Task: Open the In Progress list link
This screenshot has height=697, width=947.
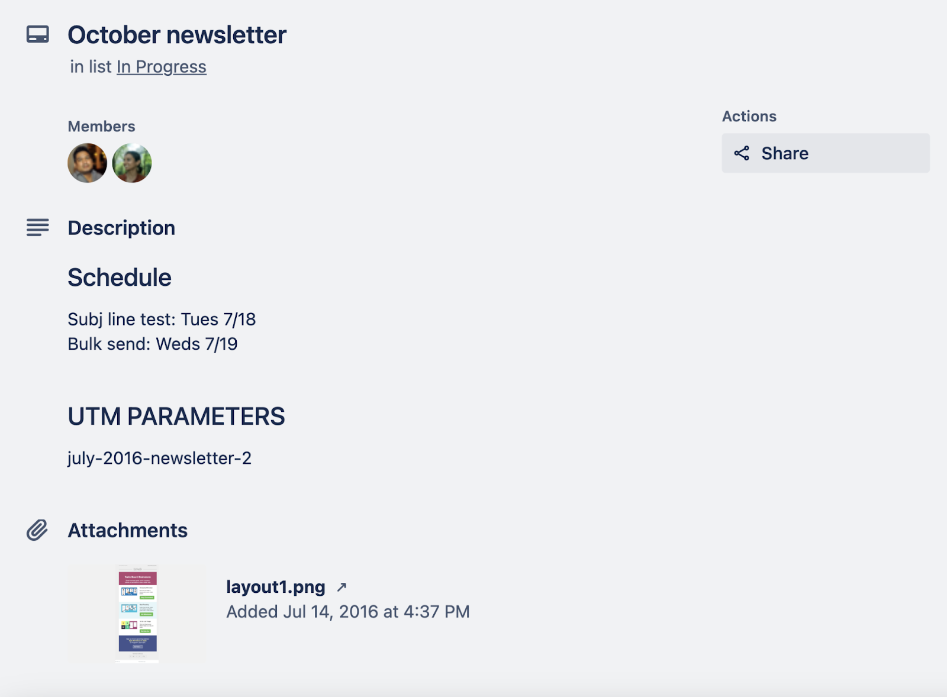Action: click(161, 66)
